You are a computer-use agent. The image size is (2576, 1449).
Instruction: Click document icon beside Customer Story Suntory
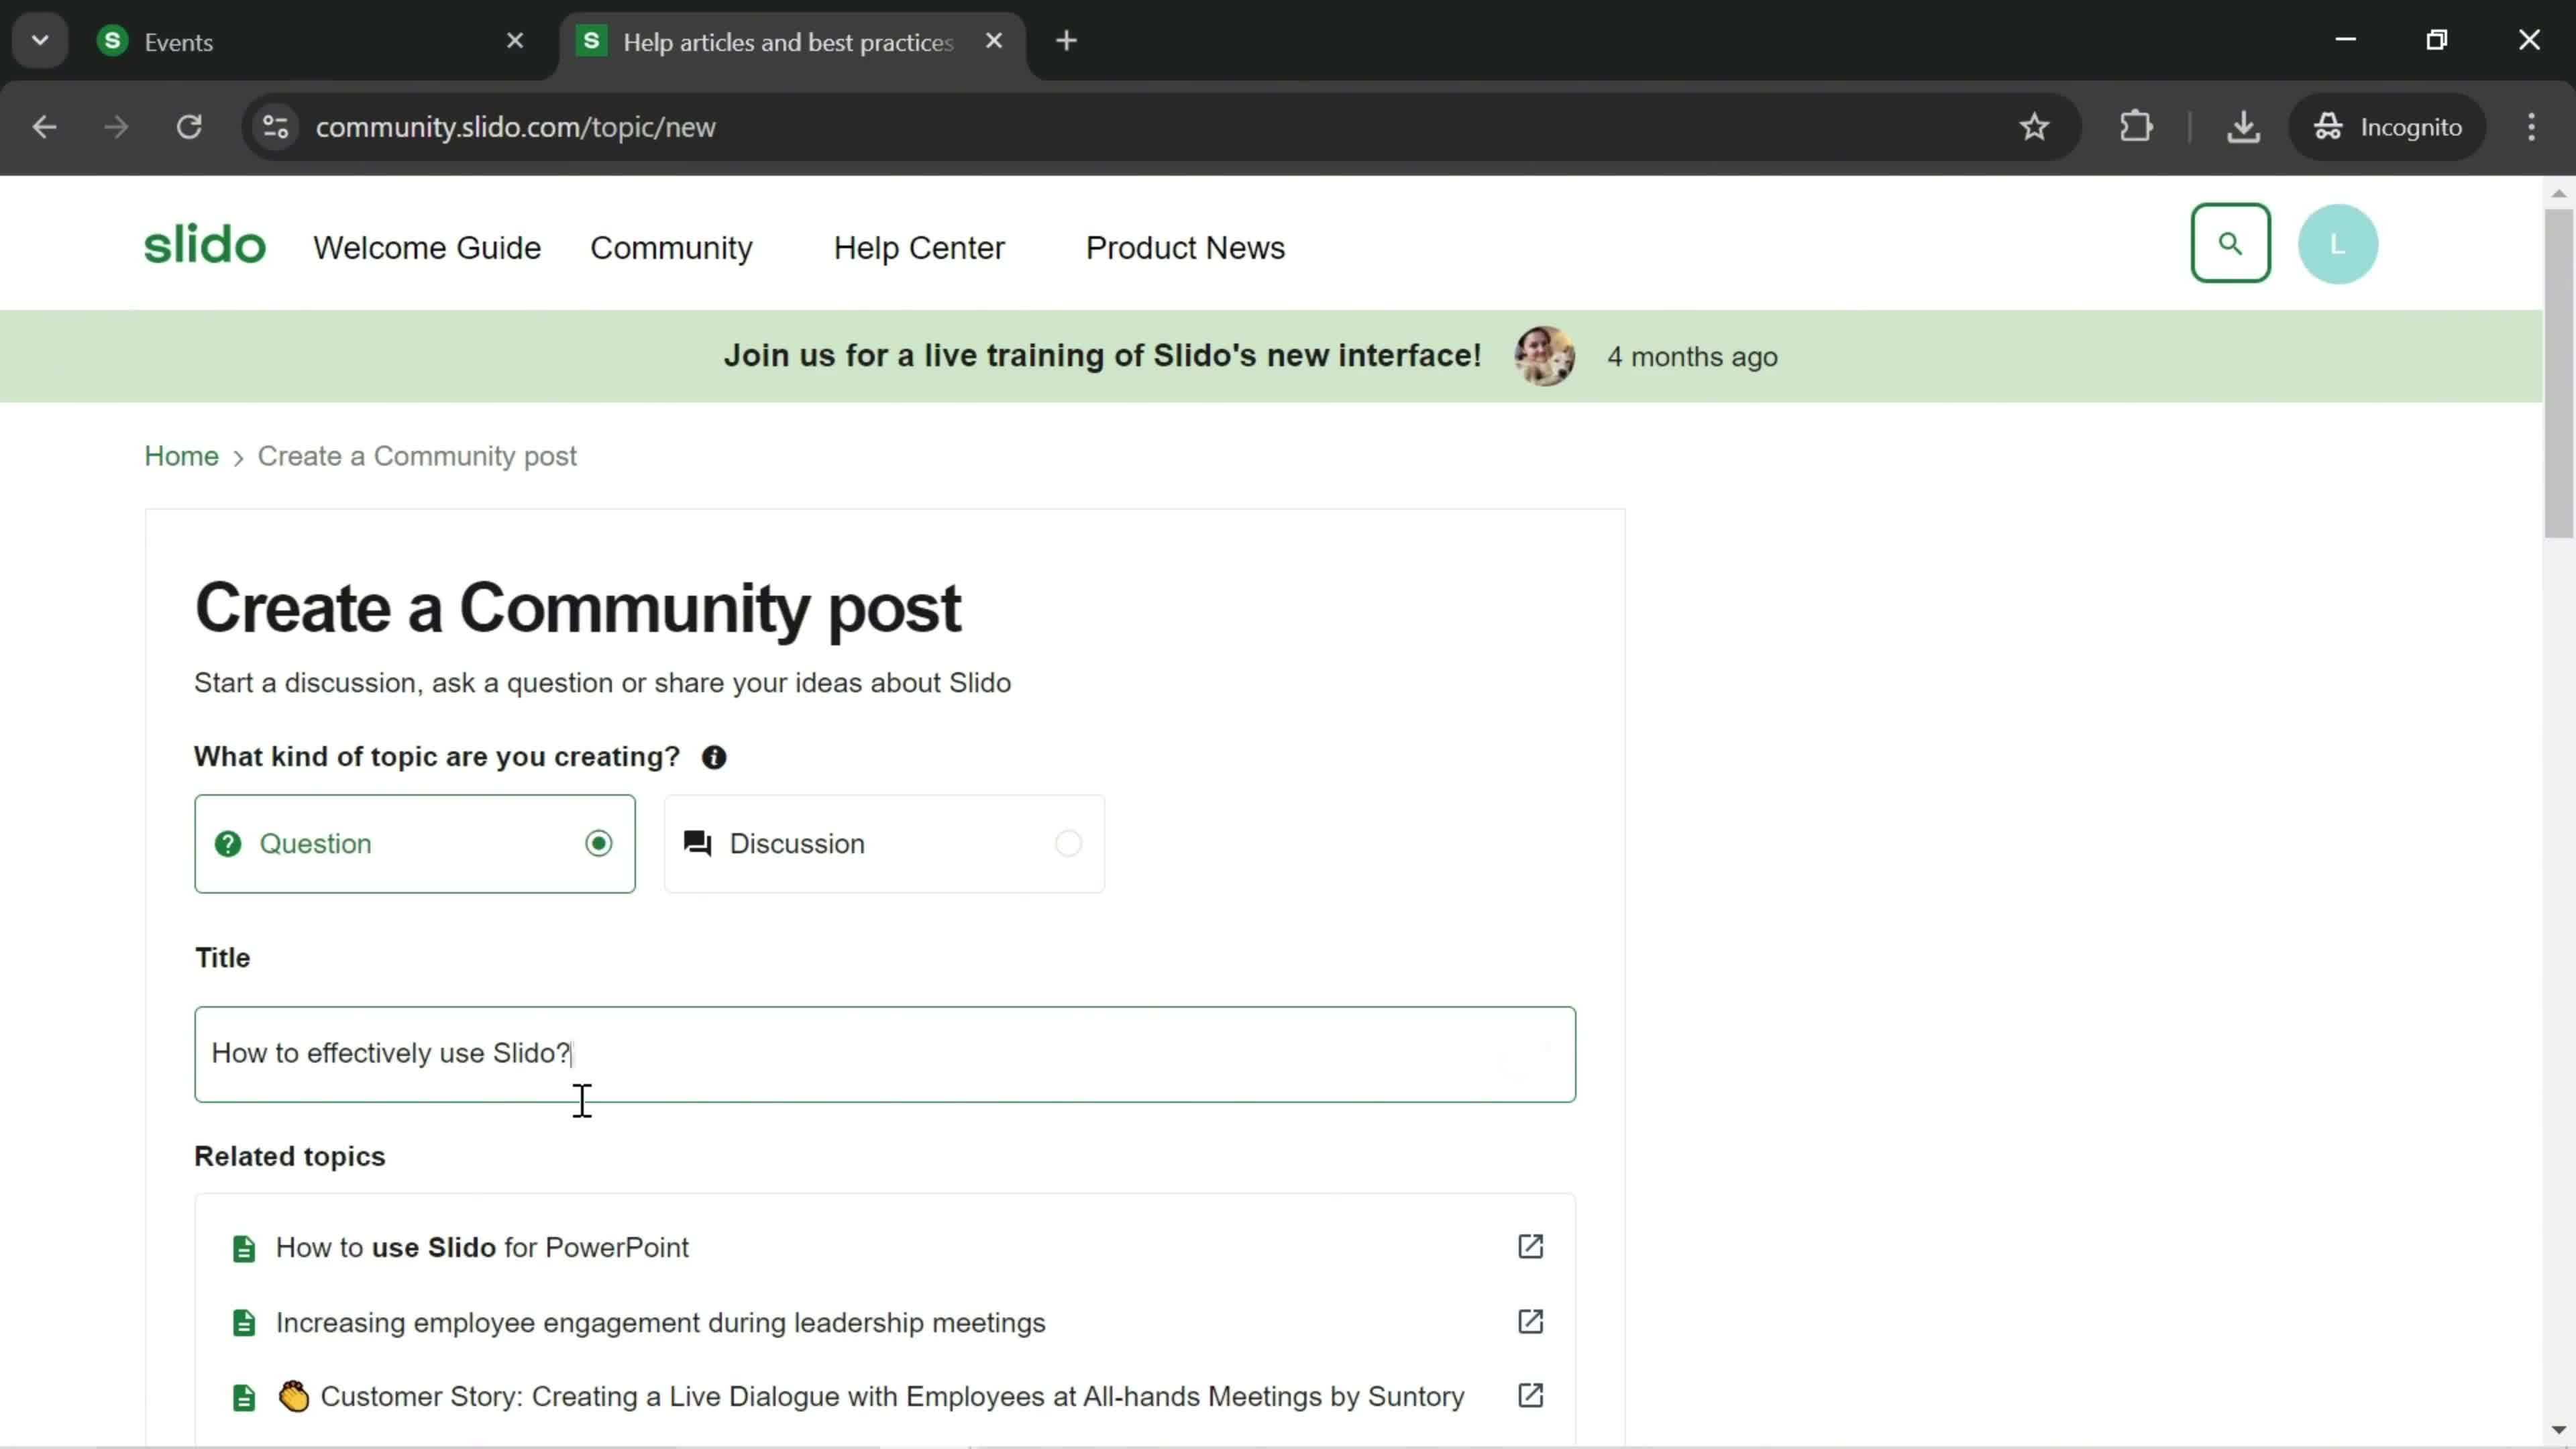244,1397
